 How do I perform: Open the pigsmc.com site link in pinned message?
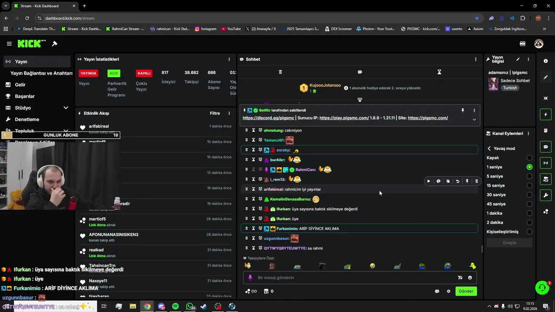coord(428,118)
